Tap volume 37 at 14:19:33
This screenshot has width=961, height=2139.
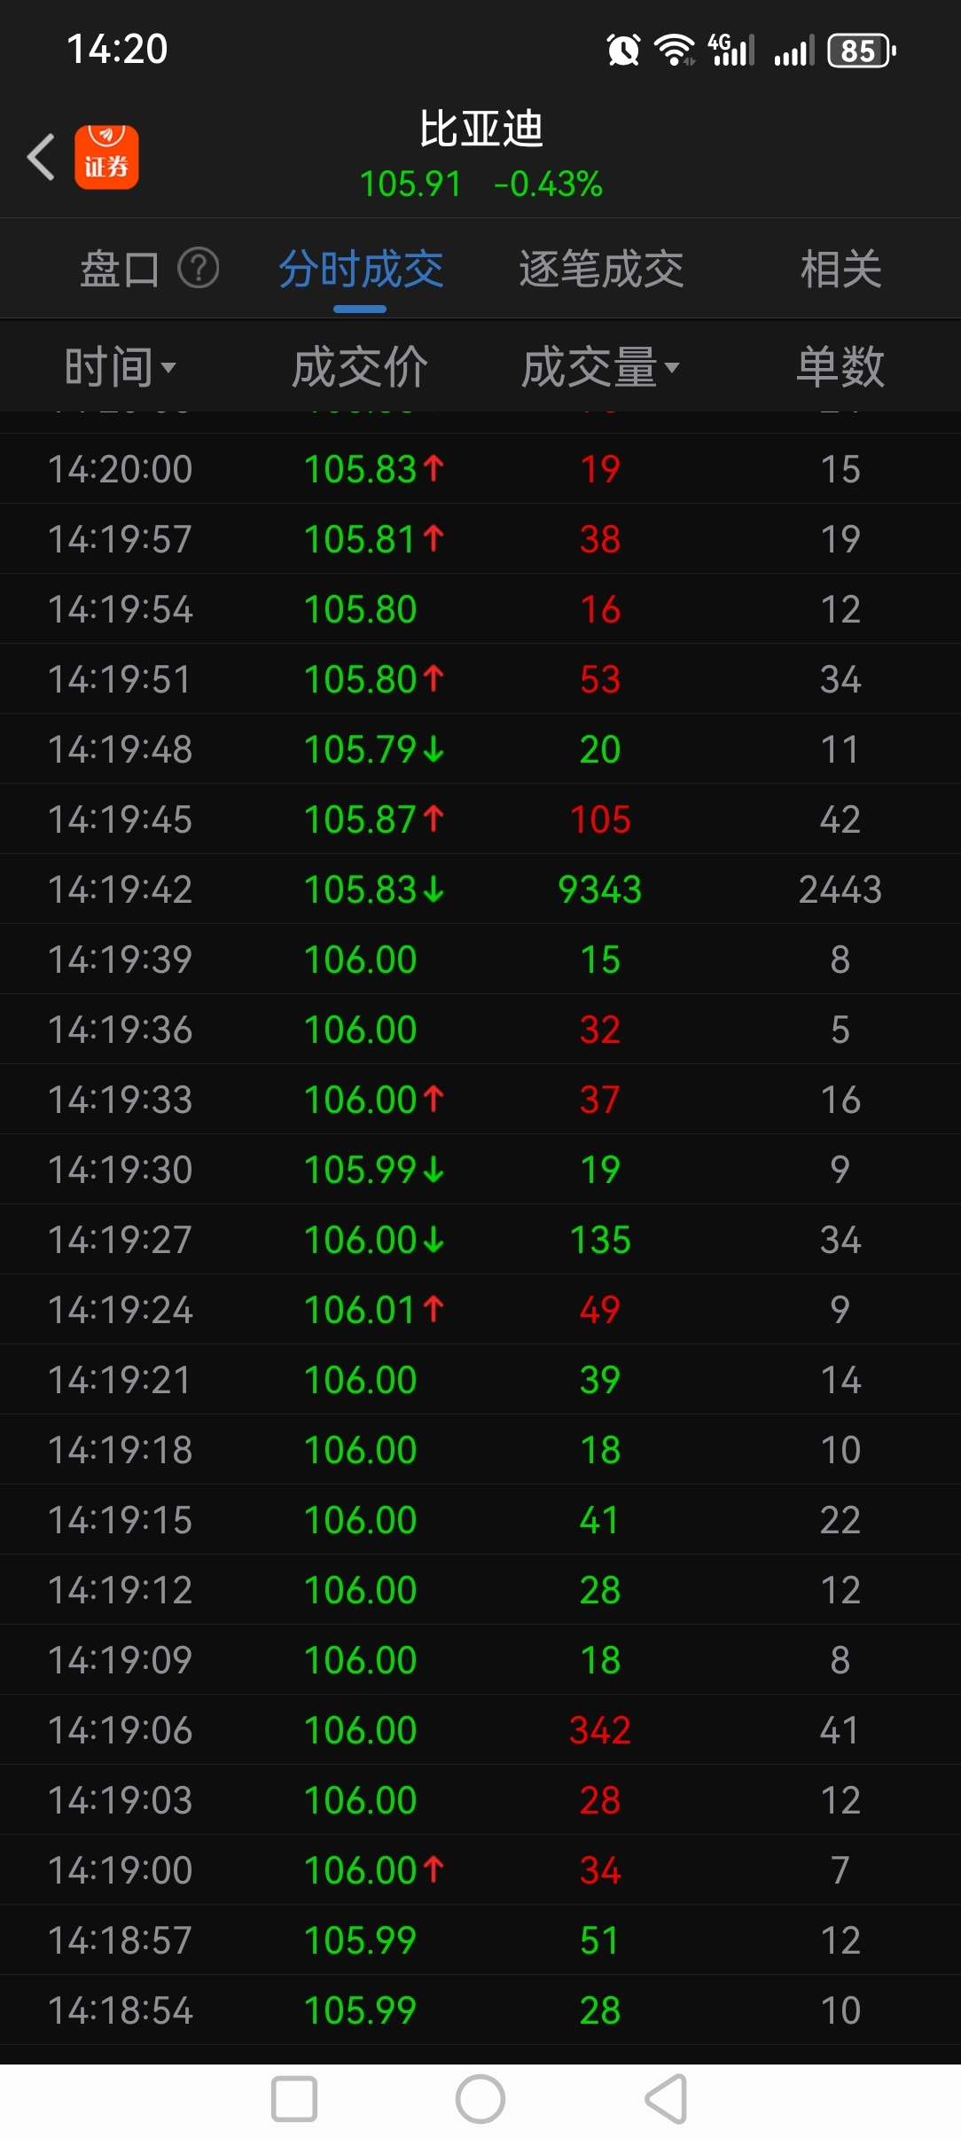[x=600, y=1100]
